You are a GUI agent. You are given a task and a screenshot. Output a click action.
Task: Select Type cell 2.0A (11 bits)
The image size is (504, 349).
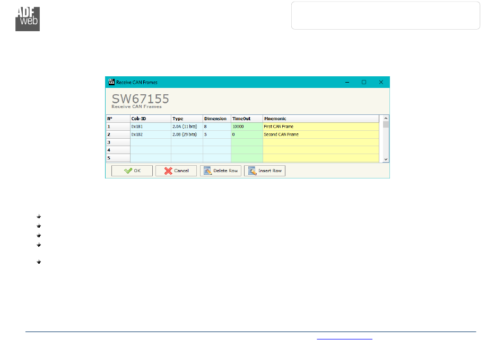point(187,127)
